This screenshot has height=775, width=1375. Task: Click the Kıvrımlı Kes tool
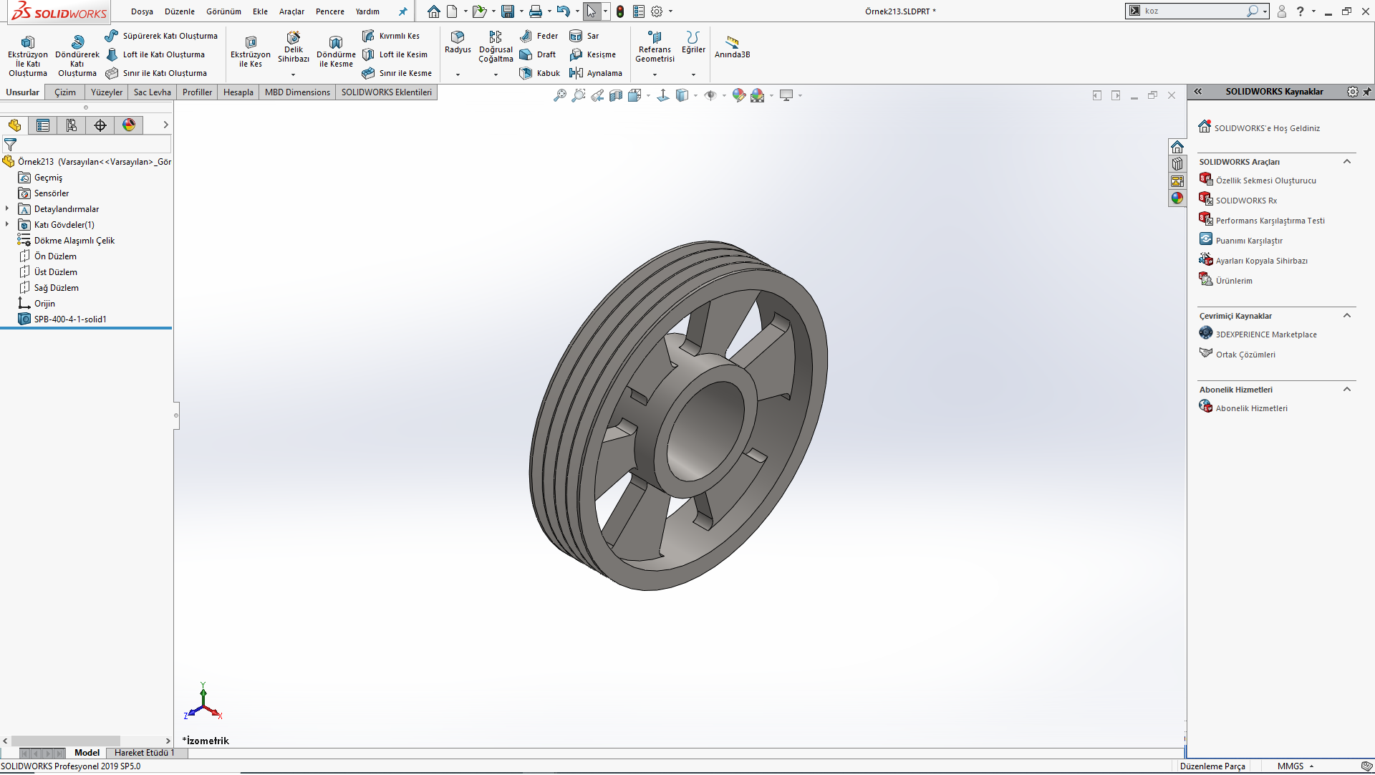(x=391, y=36)
